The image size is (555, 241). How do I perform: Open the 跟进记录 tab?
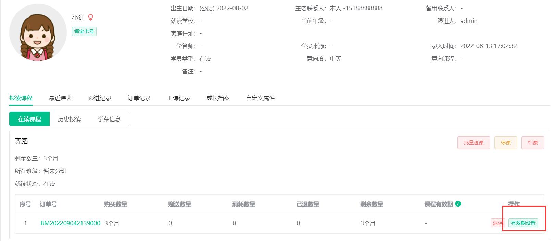click(100, 98)
